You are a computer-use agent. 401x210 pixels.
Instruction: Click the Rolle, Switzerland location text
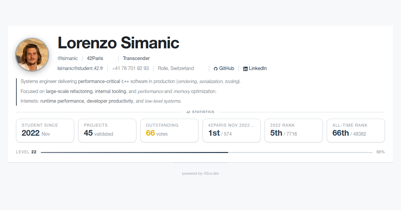click(x=176, y=68)
